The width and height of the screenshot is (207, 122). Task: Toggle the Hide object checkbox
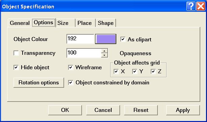pos(16,68)
